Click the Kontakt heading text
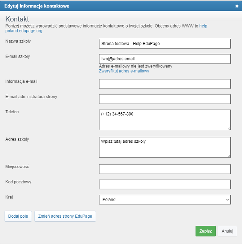 pyautogui.click(x=17, y=19)
